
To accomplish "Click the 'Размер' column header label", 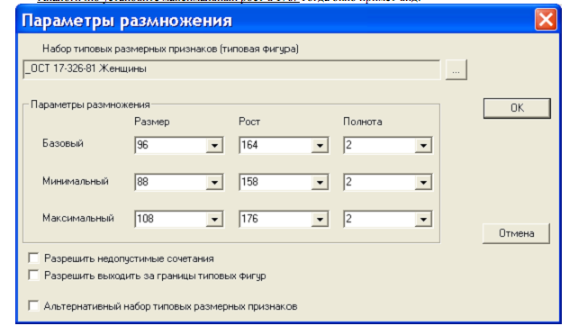I will (x=151, y=122).
